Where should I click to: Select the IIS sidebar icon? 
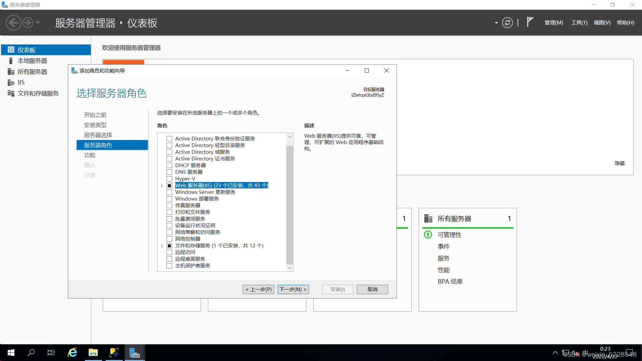[11, 83]
